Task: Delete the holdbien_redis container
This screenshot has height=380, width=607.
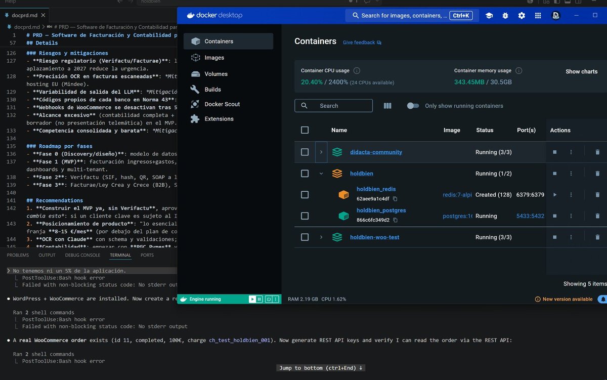Action: coord(597,195)
